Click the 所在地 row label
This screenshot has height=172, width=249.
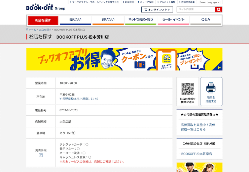[41, 97]
